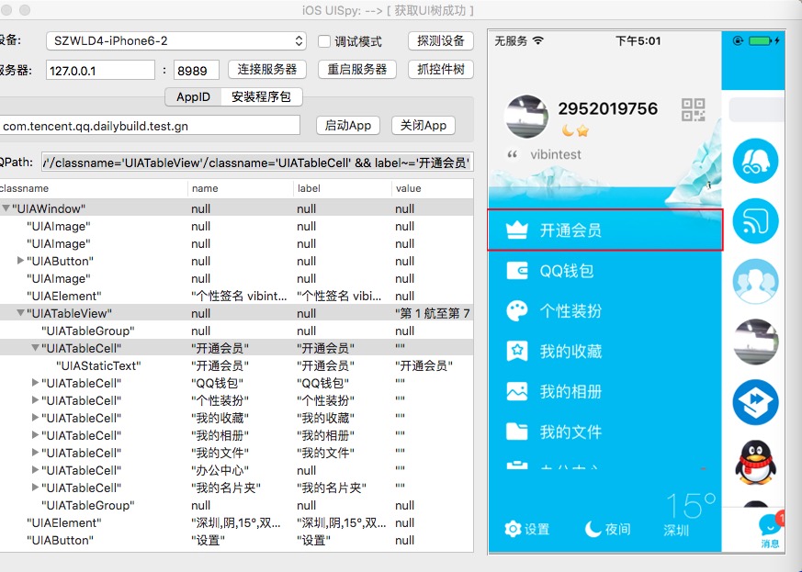The width and height of the screenshot is (802, 572).
Task: Select the UIAButton 设置 tree row
Action: pyautogui.click(x=236, y=540)
